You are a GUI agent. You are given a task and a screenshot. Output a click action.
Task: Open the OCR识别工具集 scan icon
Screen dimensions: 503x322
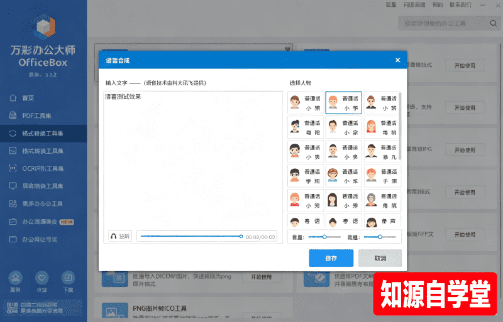(13, 168)
